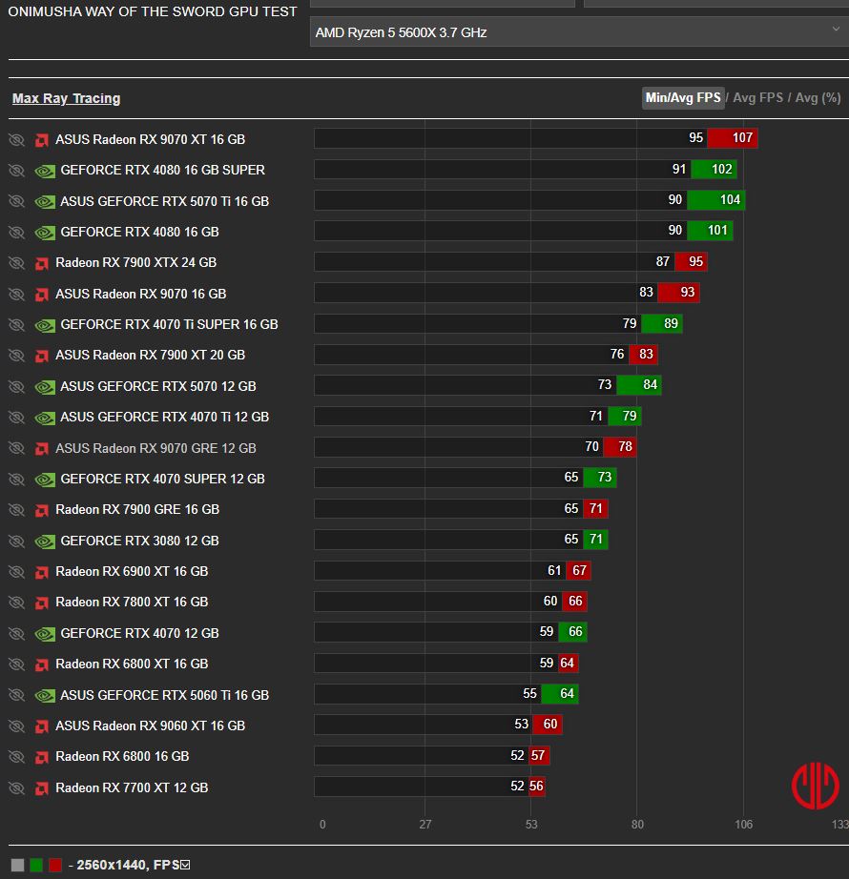The image size is (849, 879).
Task: Click AMD logo beside ASUS Radeon RX 7900 XT
Action: (x=42, y=356)
